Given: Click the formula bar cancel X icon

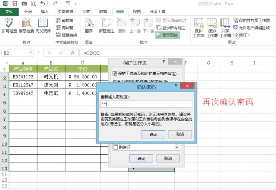Looking at the screenshot, I should pyautogui.click(x=50, y=53).
